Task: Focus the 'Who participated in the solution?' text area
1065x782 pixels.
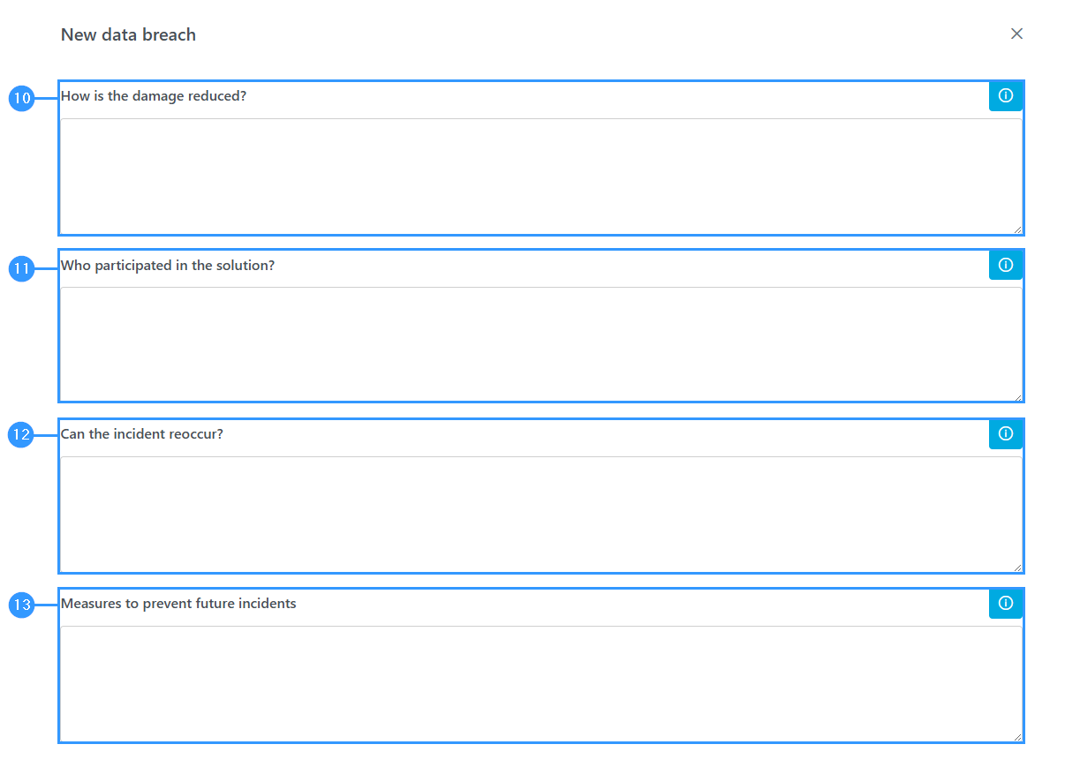Action: 541,344
